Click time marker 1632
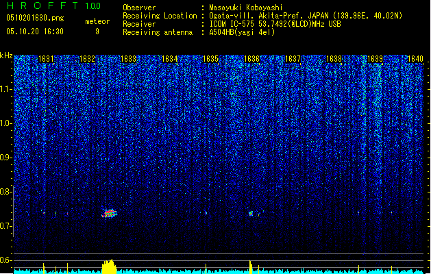Screen dimensions: 431x274 pos(87,59)
